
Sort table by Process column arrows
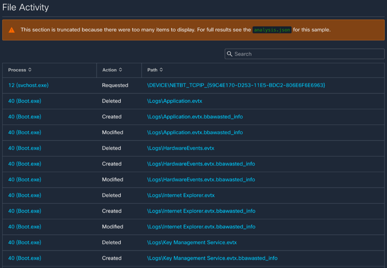pos(30,70)
